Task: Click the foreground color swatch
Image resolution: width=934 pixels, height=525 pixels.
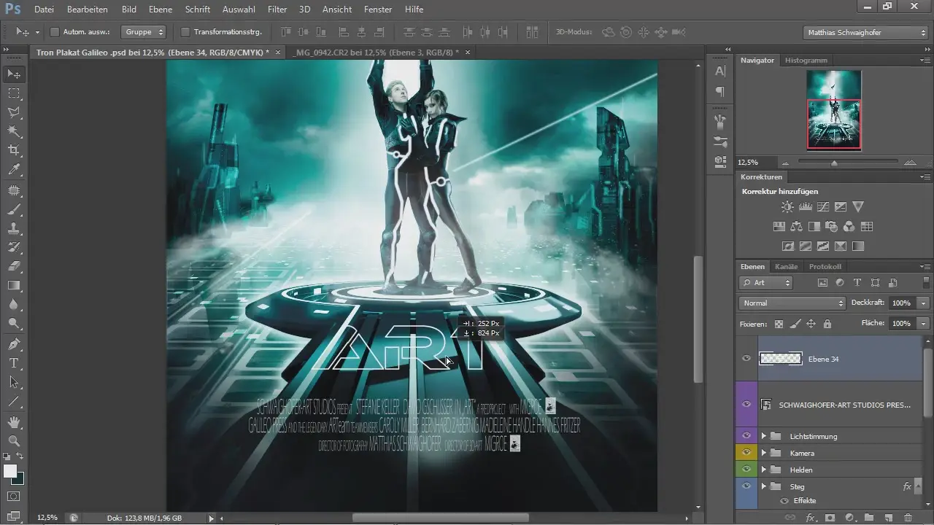Action: point(9,471)
